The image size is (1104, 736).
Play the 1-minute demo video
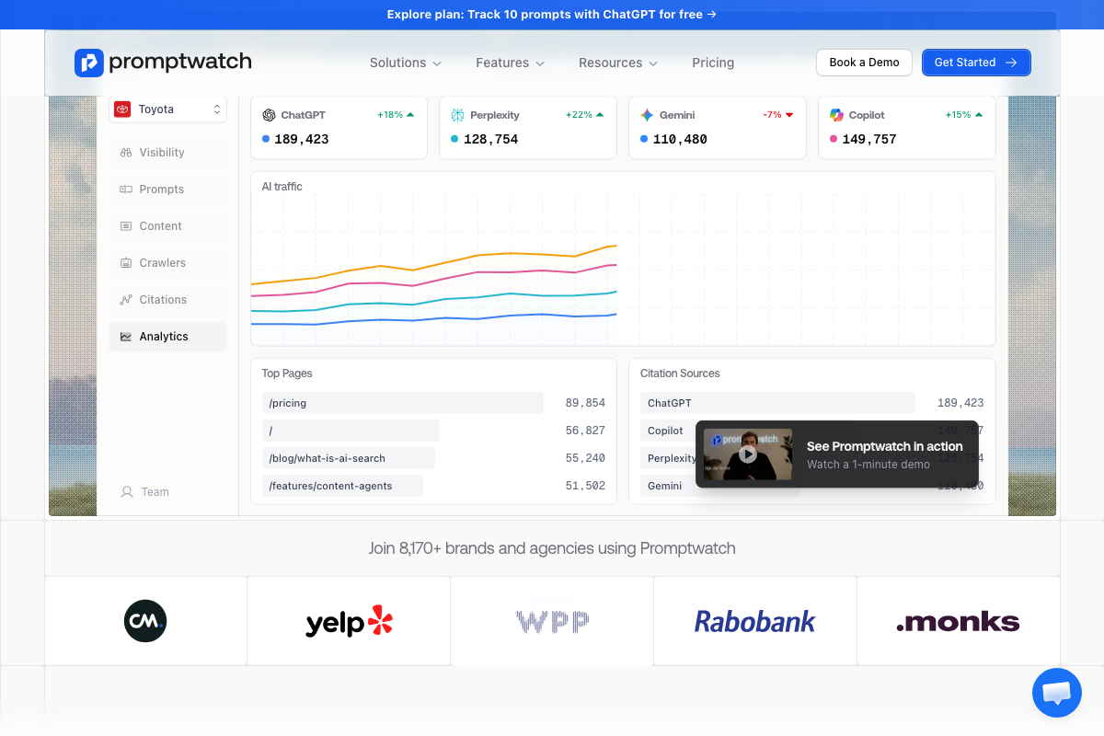click(747, 454)
